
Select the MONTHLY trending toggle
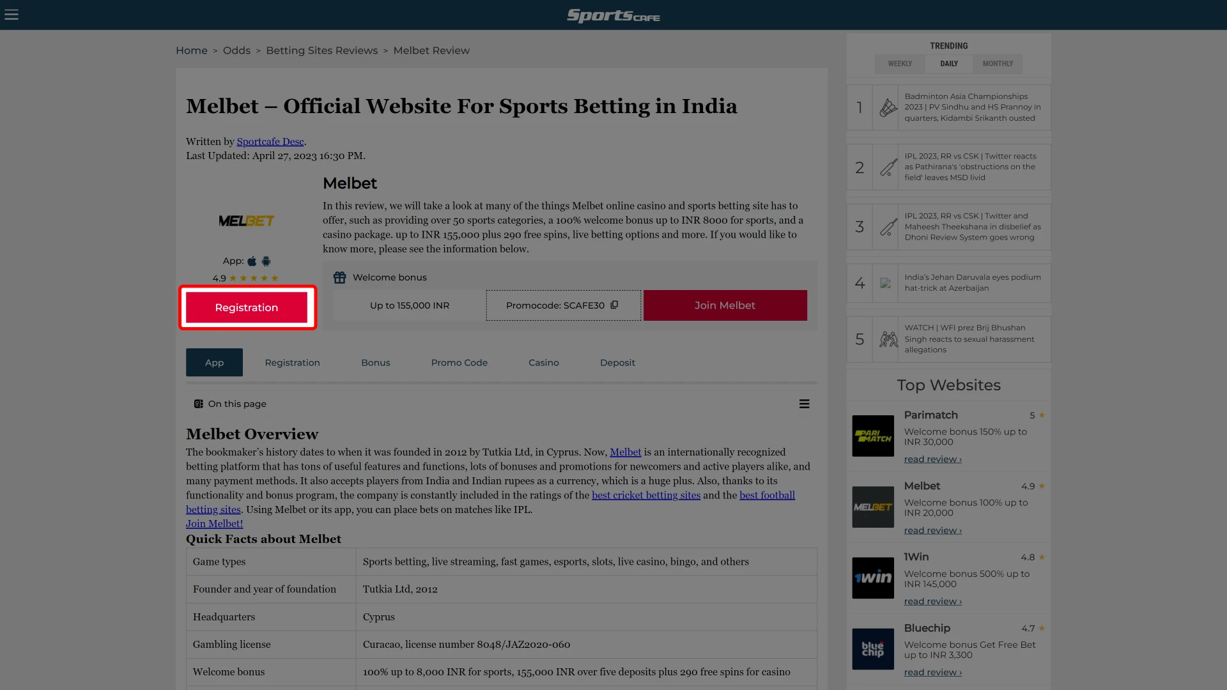click(x=998, y=63)
